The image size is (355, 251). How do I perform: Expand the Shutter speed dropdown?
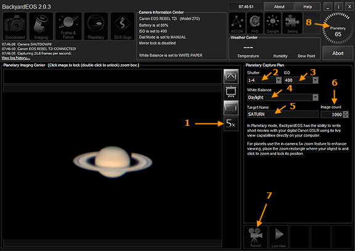pos(279,80)
